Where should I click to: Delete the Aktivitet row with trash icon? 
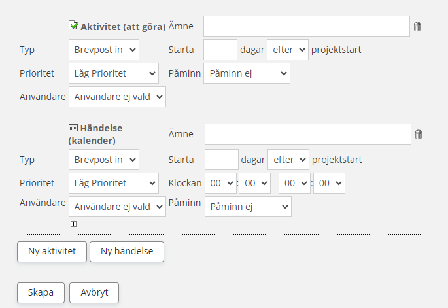point(417,27)
